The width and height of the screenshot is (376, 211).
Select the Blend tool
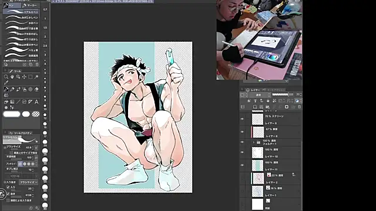6,95
